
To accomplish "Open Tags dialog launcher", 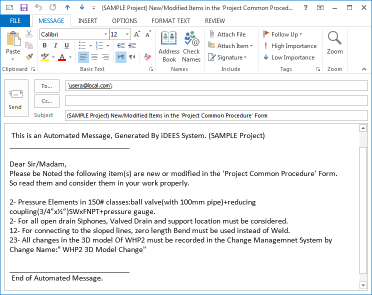I will 318,69.
